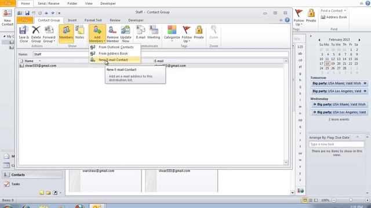The height and width of the screenshot is (208, 371).
Task: Switch to the Notes view
Action: point(80,32)
